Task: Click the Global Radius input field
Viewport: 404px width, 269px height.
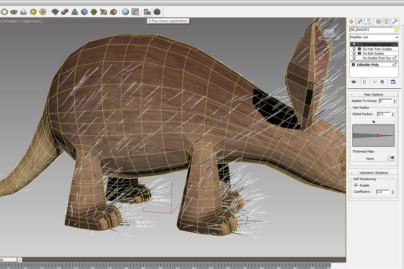Action: [x=384, y=114]
